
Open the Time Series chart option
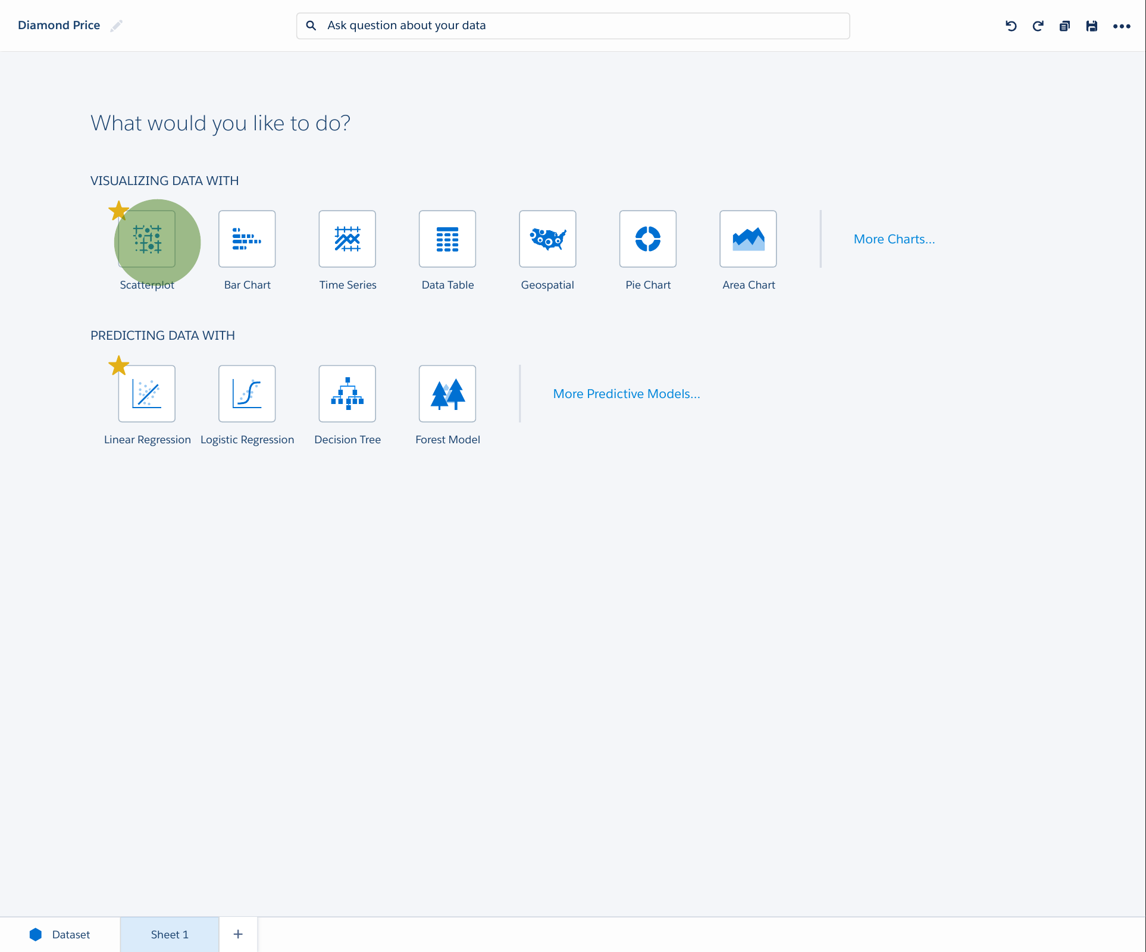pos(347,239)
